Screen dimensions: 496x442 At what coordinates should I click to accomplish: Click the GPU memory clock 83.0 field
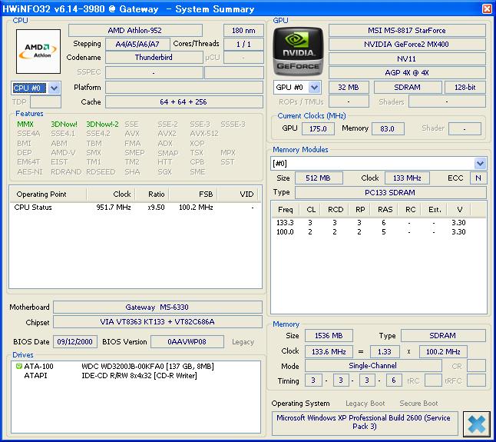click(x=388, y=129)
